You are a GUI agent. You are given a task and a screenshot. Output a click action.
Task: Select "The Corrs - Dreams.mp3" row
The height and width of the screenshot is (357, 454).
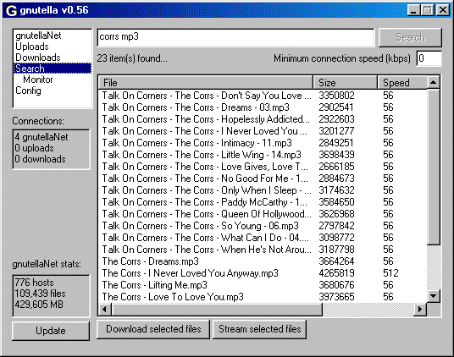(x=263, y=261)
